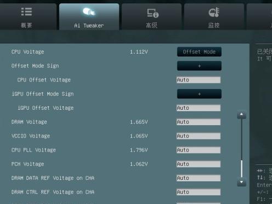Click DRAM DATA REF Voltage on CHA label

[x=53, y=178]
